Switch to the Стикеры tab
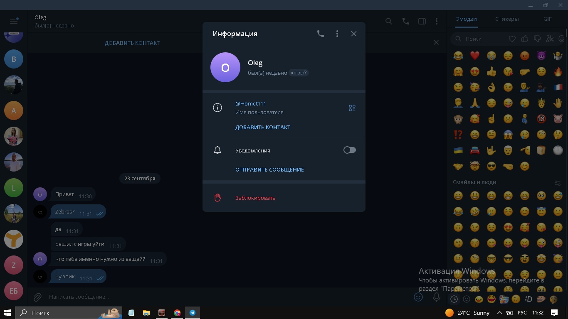568x319 pixels. point(507,19)
